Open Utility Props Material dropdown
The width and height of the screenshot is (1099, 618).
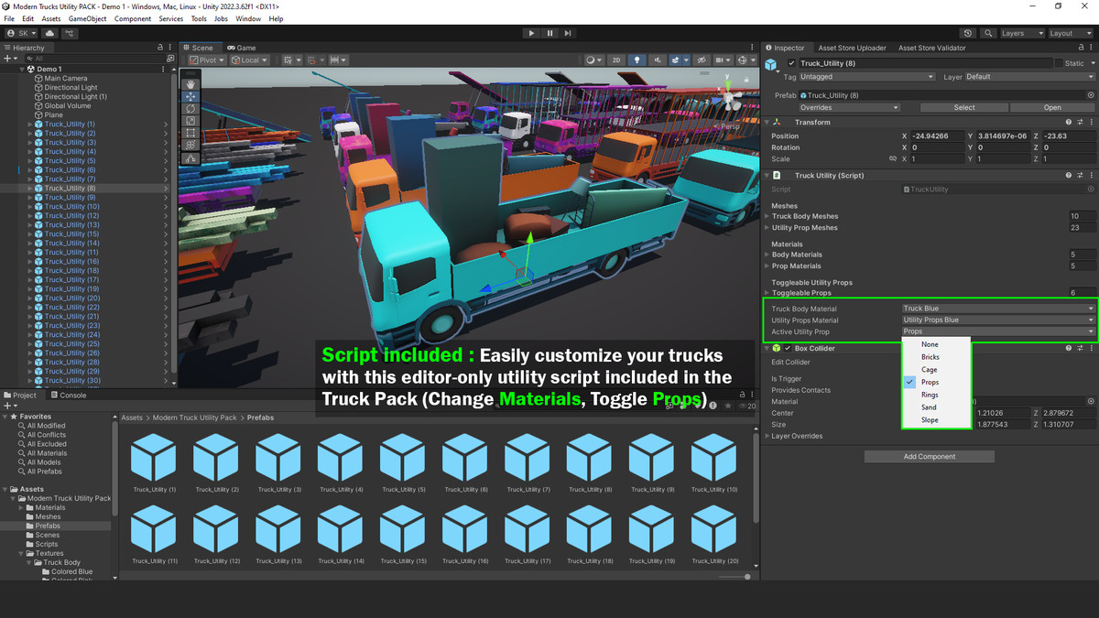(x=998, y=320)
